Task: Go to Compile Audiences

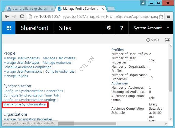Action: point(60,72)
